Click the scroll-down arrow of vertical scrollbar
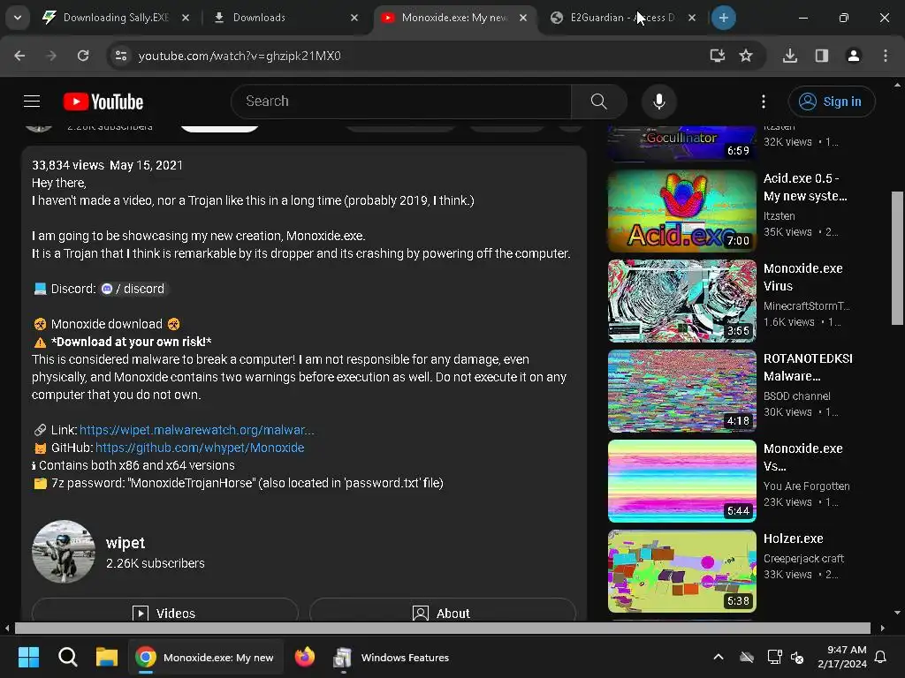905x678 pixels. (897, 613)
